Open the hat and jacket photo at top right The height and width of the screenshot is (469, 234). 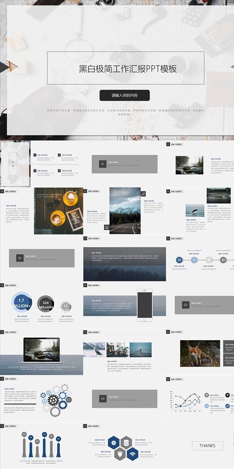click(189, 165)
